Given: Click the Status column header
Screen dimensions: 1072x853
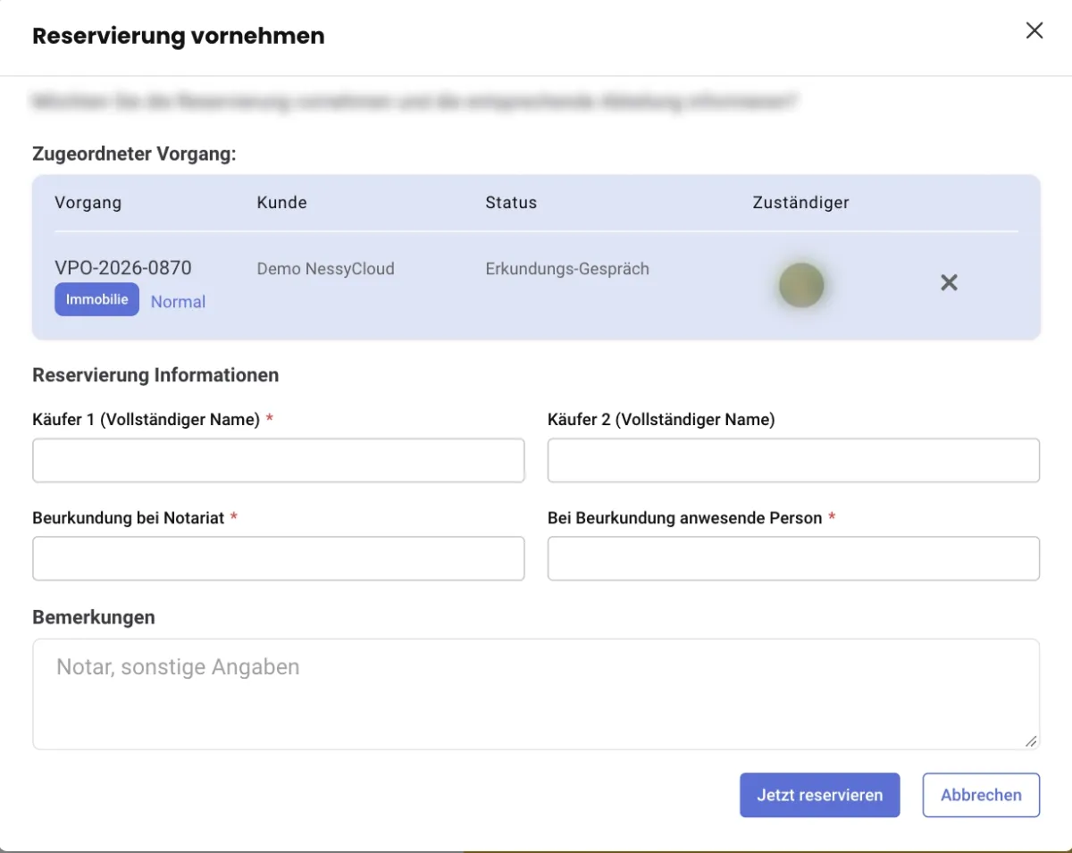Looking at the screenshot, I should point(511,203).
